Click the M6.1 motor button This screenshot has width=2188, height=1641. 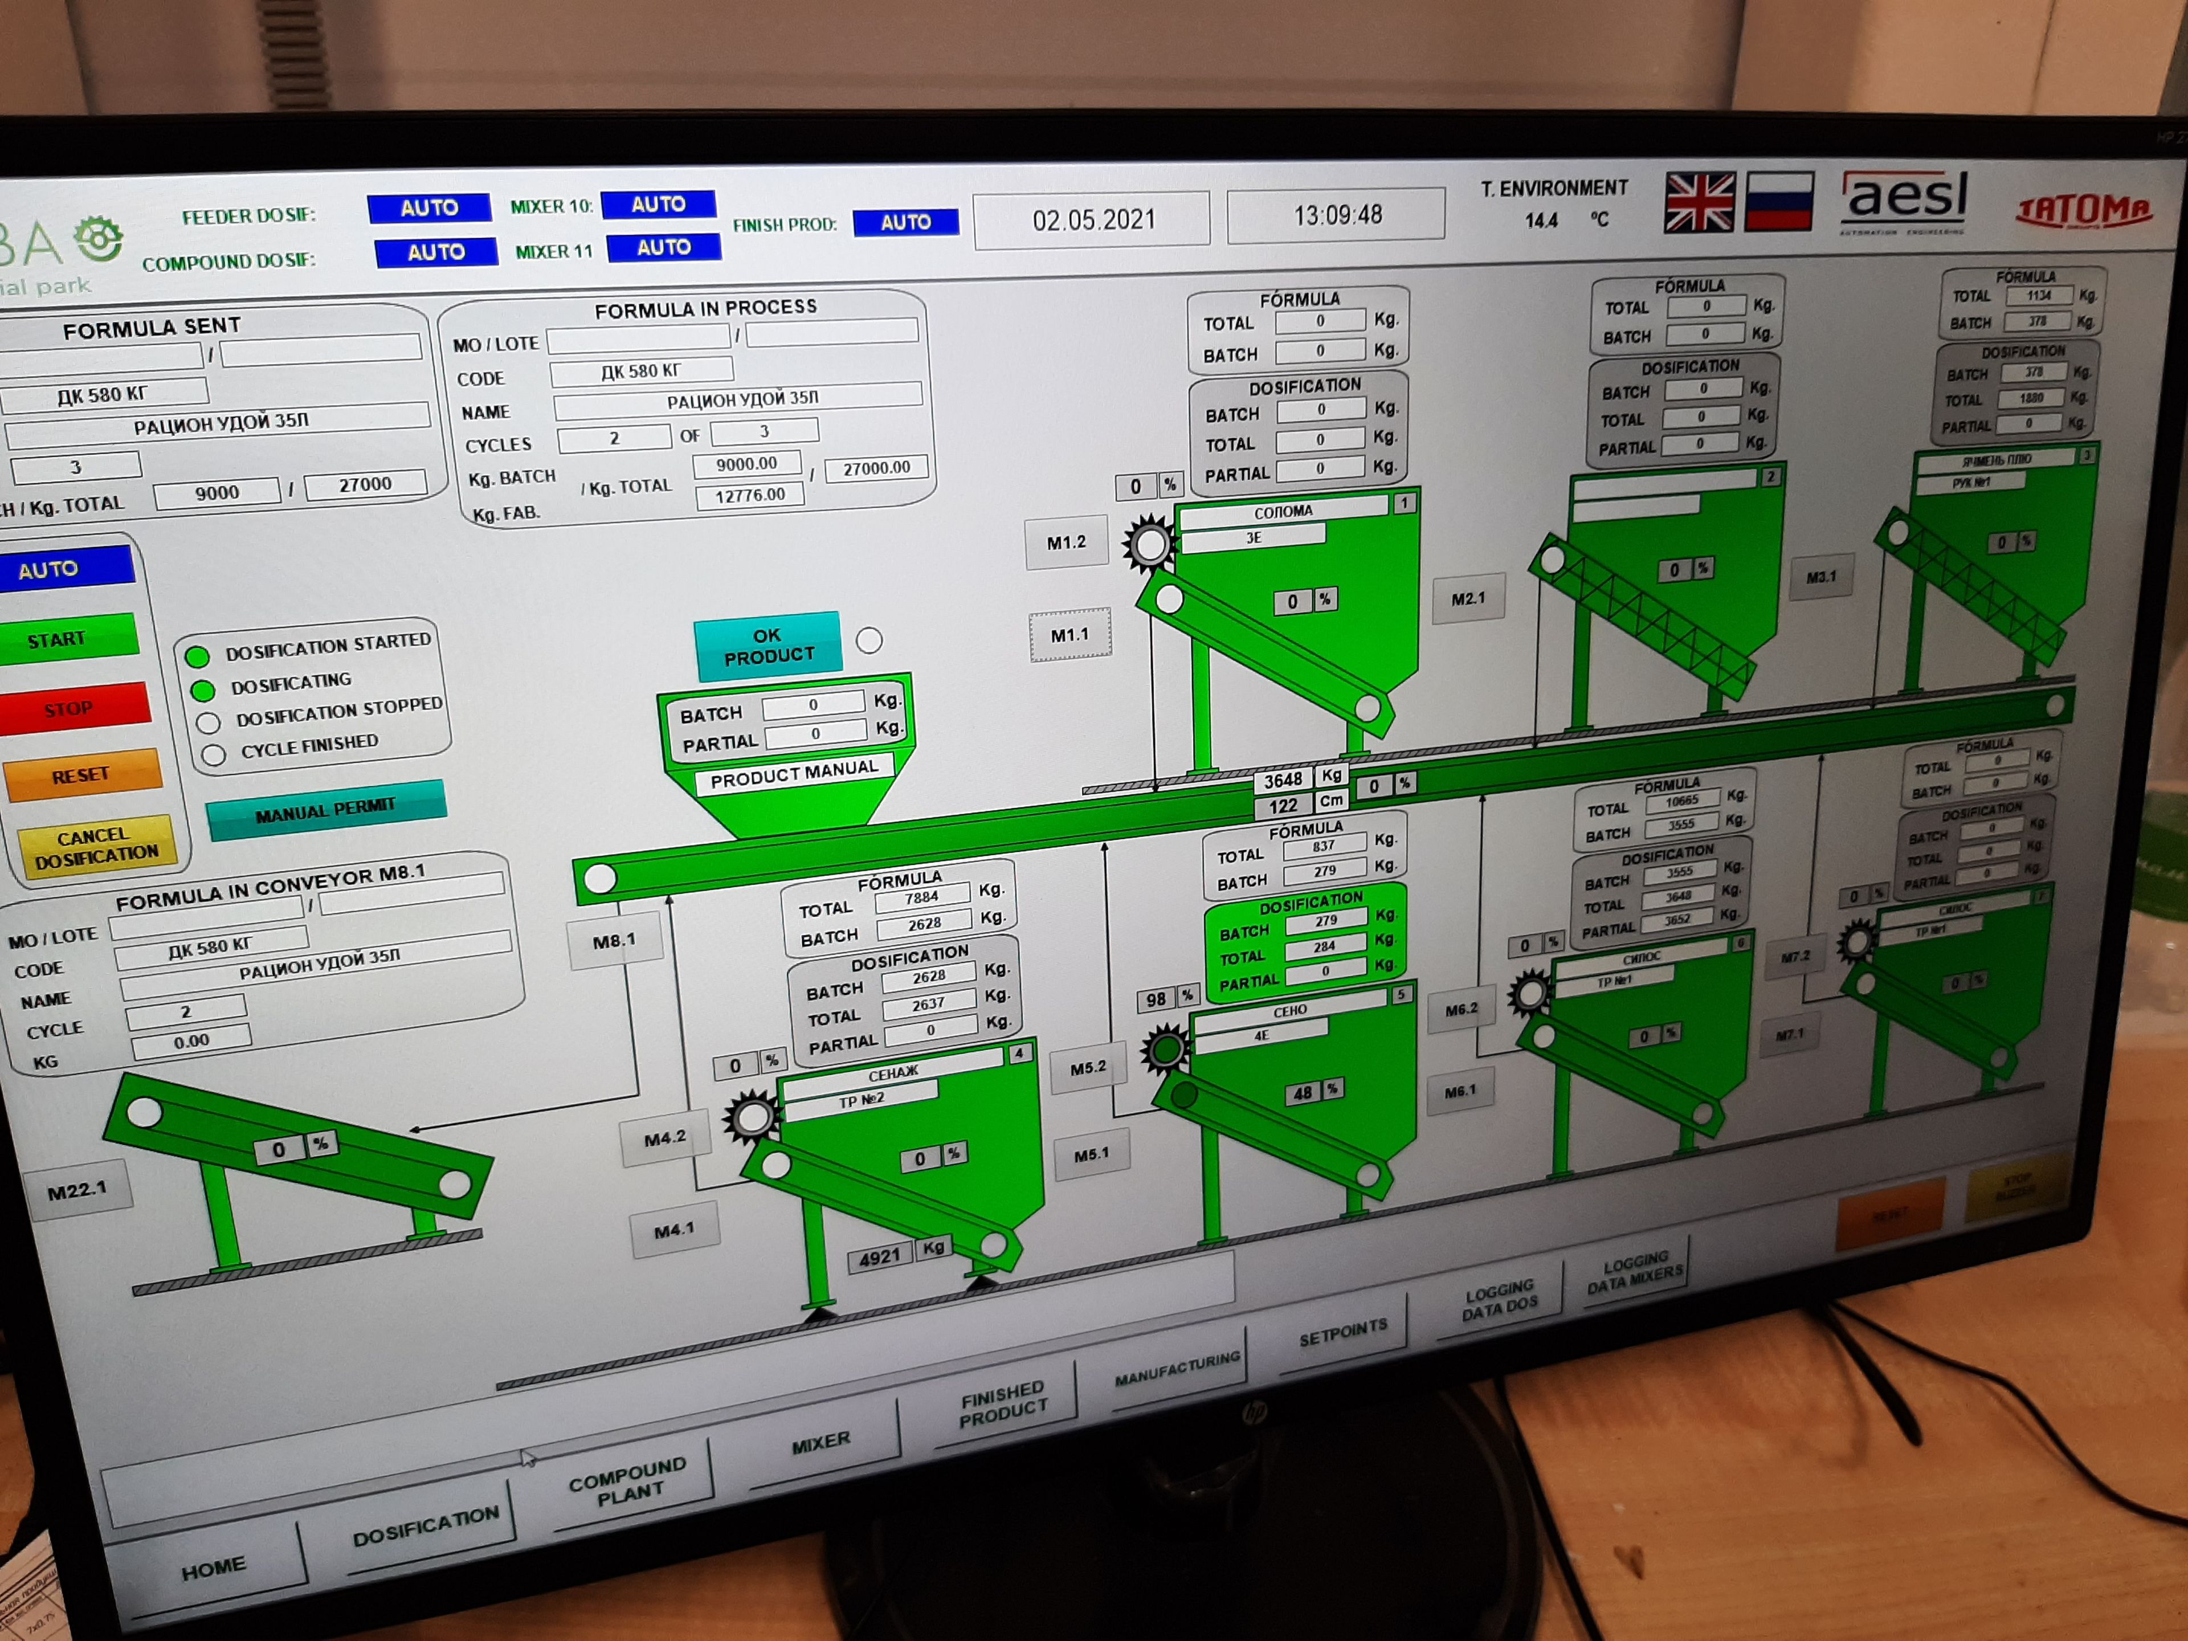tap(1460, 1092)
